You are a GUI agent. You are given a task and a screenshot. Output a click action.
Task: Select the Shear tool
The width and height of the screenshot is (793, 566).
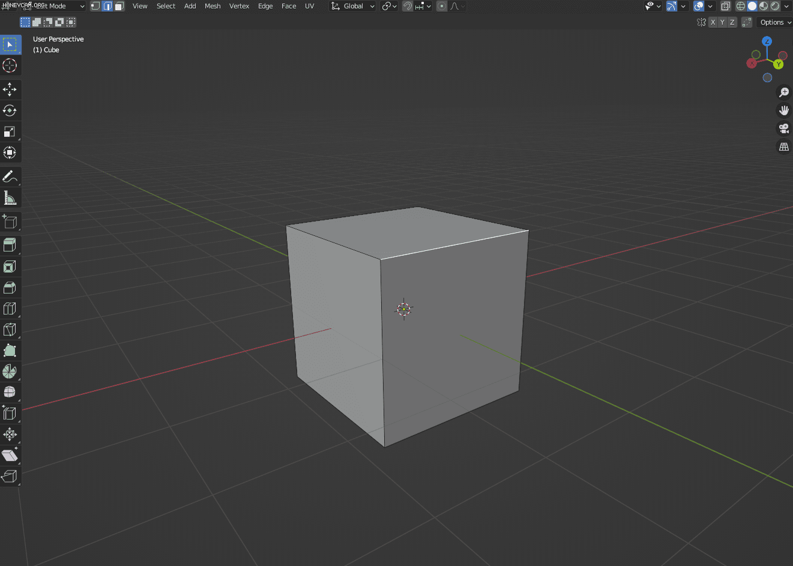click(x=10, y=456)
